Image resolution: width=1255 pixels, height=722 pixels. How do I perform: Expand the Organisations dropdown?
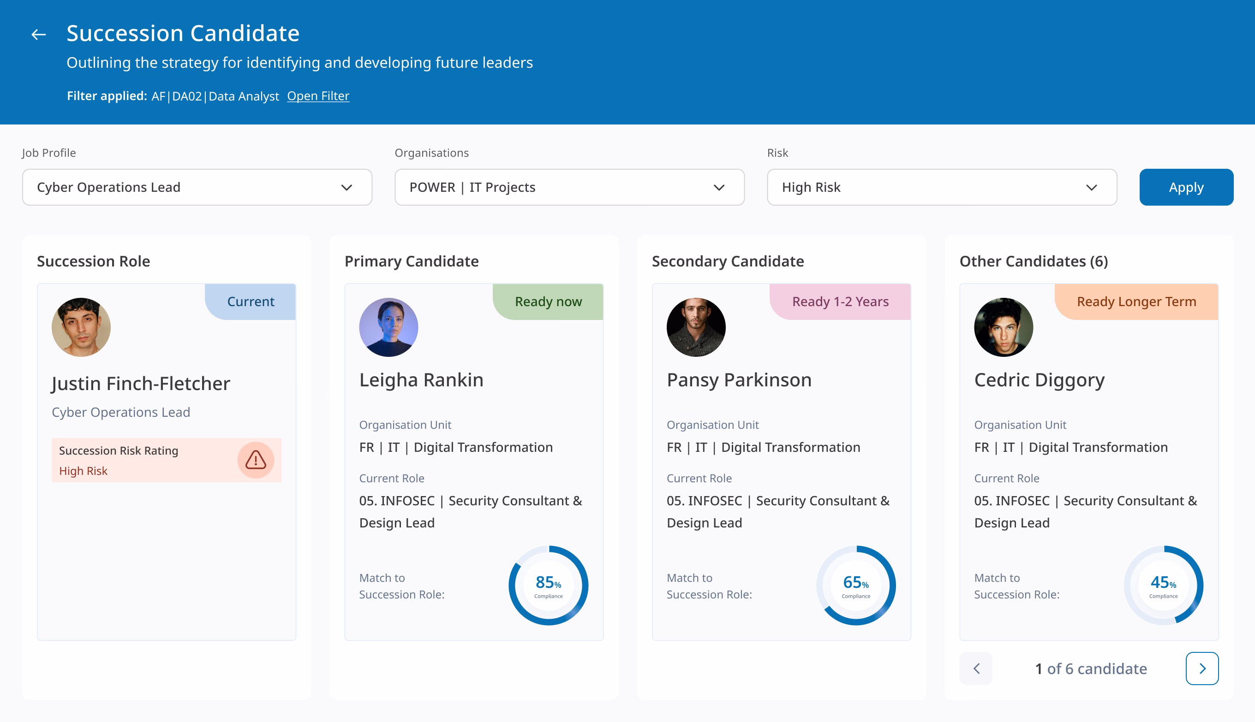point(569,188)
